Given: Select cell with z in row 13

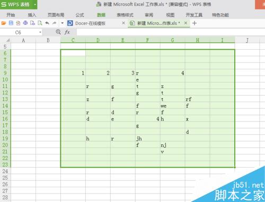Looking at the screenshot, I should [98, 99].
